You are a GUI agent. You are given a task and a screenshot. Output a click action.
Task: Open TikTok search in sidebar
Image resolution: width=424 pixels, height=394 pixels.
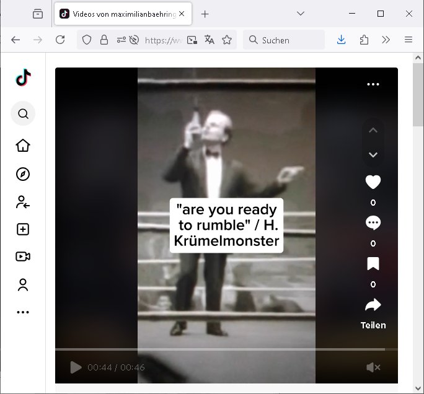click(x=23, y=114)
